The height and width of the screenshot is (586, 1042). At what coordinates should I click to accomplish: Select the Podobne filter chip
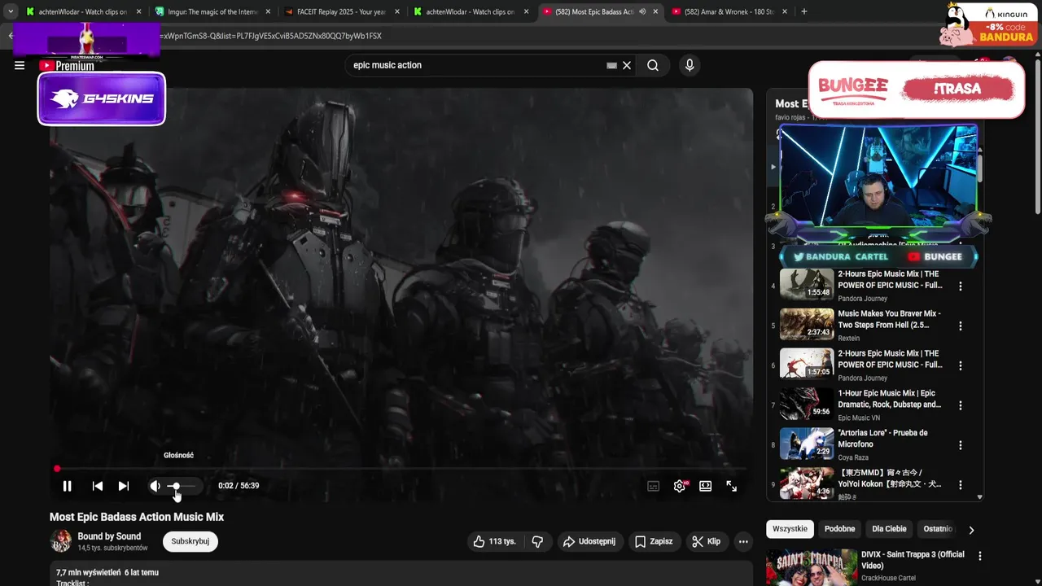839,529
